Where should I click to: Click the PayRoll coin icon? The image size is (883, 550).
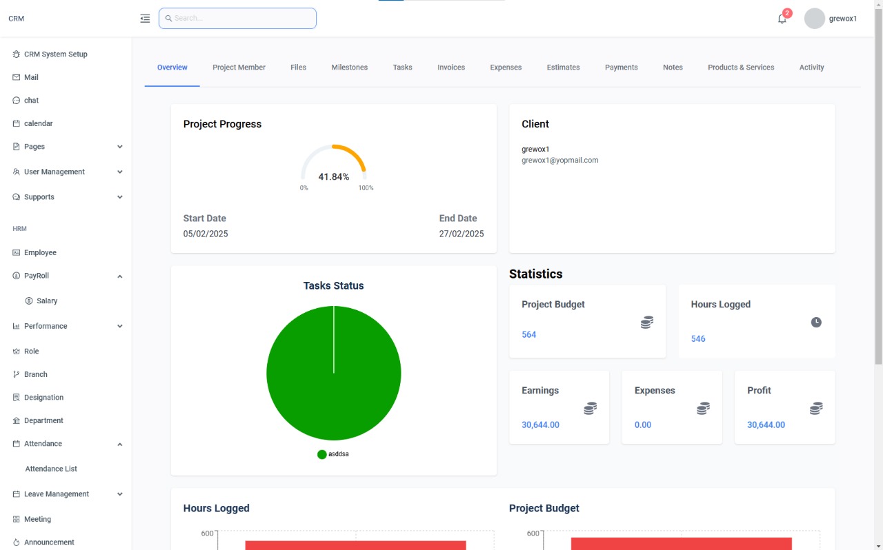tap(17, 276)
